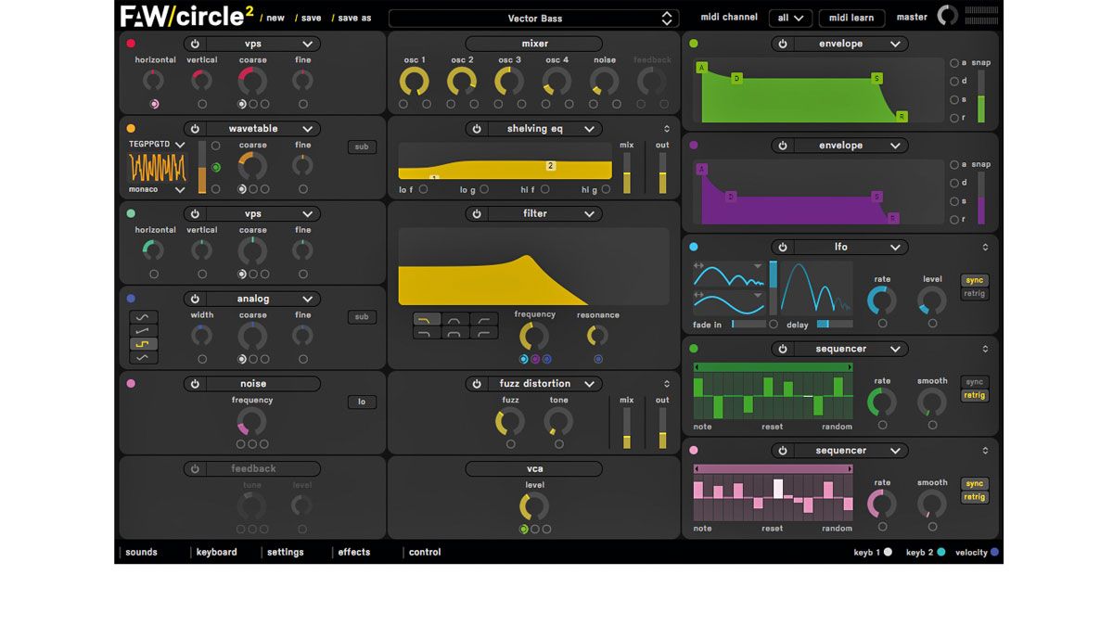The image size is (1113, 626).
Task: Open effects tab
Action: [x=354, y=553]
